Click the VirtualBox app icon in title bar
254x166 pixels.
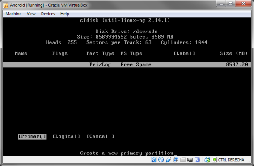click(x=6, y=5)
